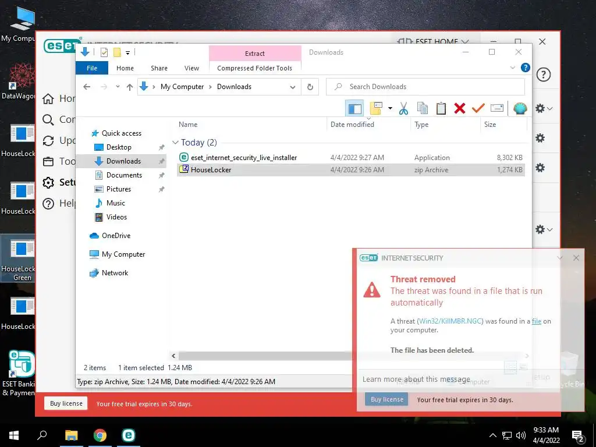Click Buy license in ESET main window
Image resolution: width=596 pixels, height=447 pixels.
(66, 403)
